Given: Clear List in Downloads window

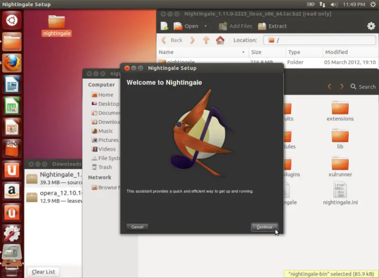Looking at the screenshot, I should (x=43, y=272).
